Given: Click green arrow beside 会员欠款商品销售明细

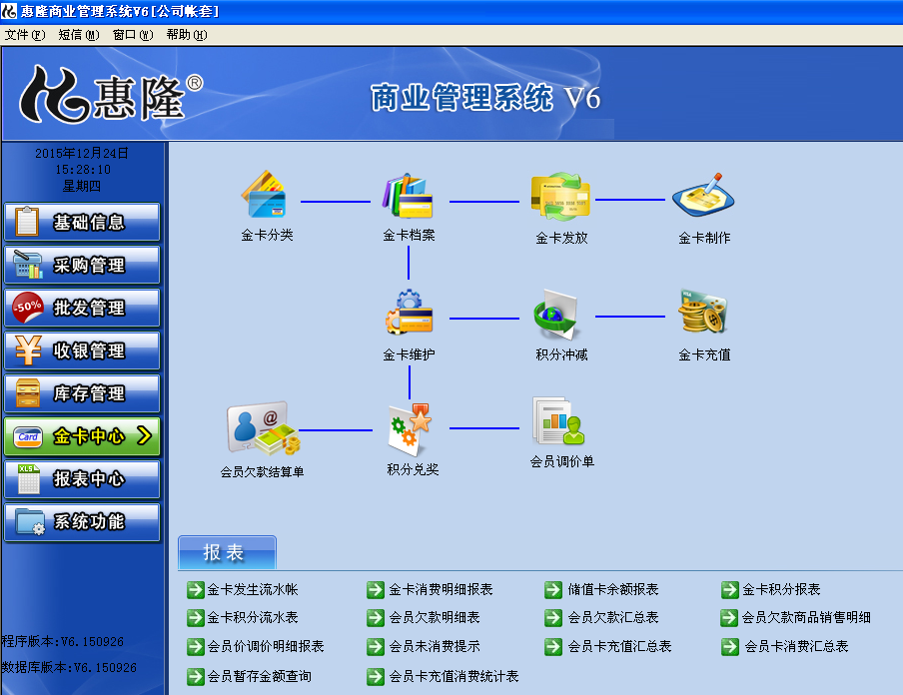Looking at the screenshot, I should click(729, 618).
